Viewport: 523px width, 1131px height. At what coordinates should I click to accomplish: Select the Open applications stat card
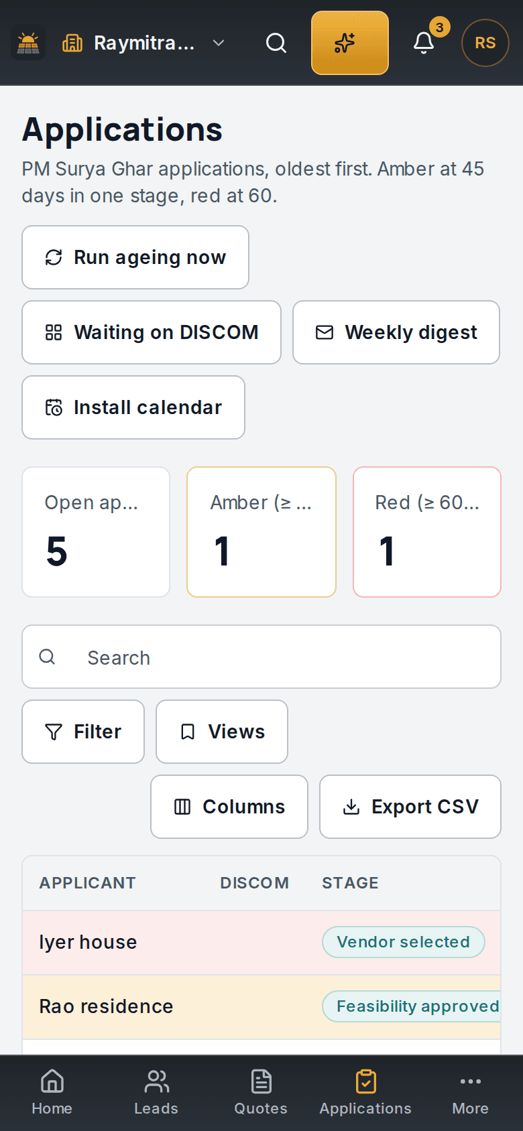(96, 532)
